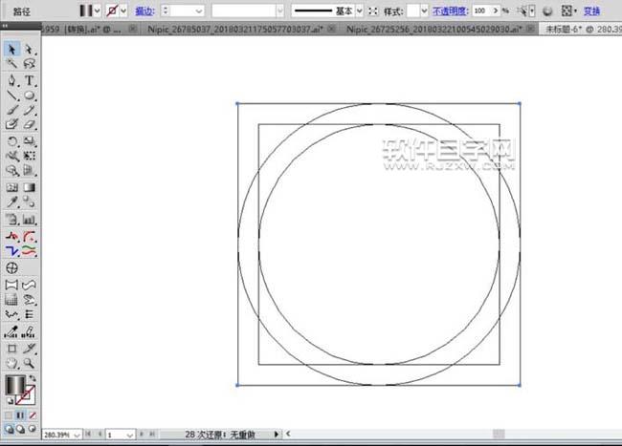
Task: Open the stroke color dropdown in the control bar
Action: 123,11
